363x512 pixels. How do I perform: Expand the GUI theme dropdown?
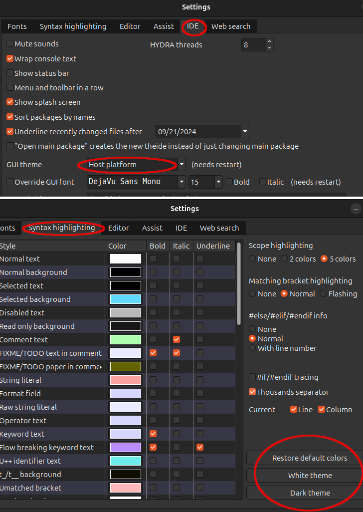pos(182,164)
